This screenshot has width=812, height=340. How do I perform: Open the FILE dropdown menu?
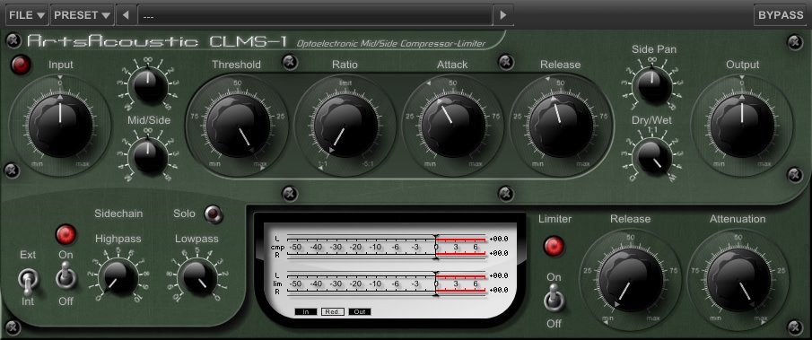(28, 15)
